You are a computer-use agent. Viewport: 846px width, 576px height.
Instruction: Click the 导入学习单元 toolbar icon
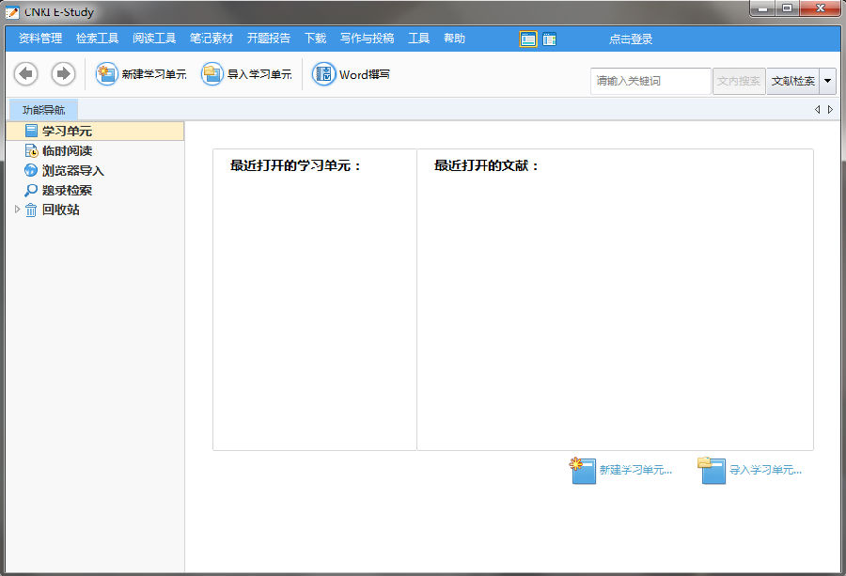[212, 74]
